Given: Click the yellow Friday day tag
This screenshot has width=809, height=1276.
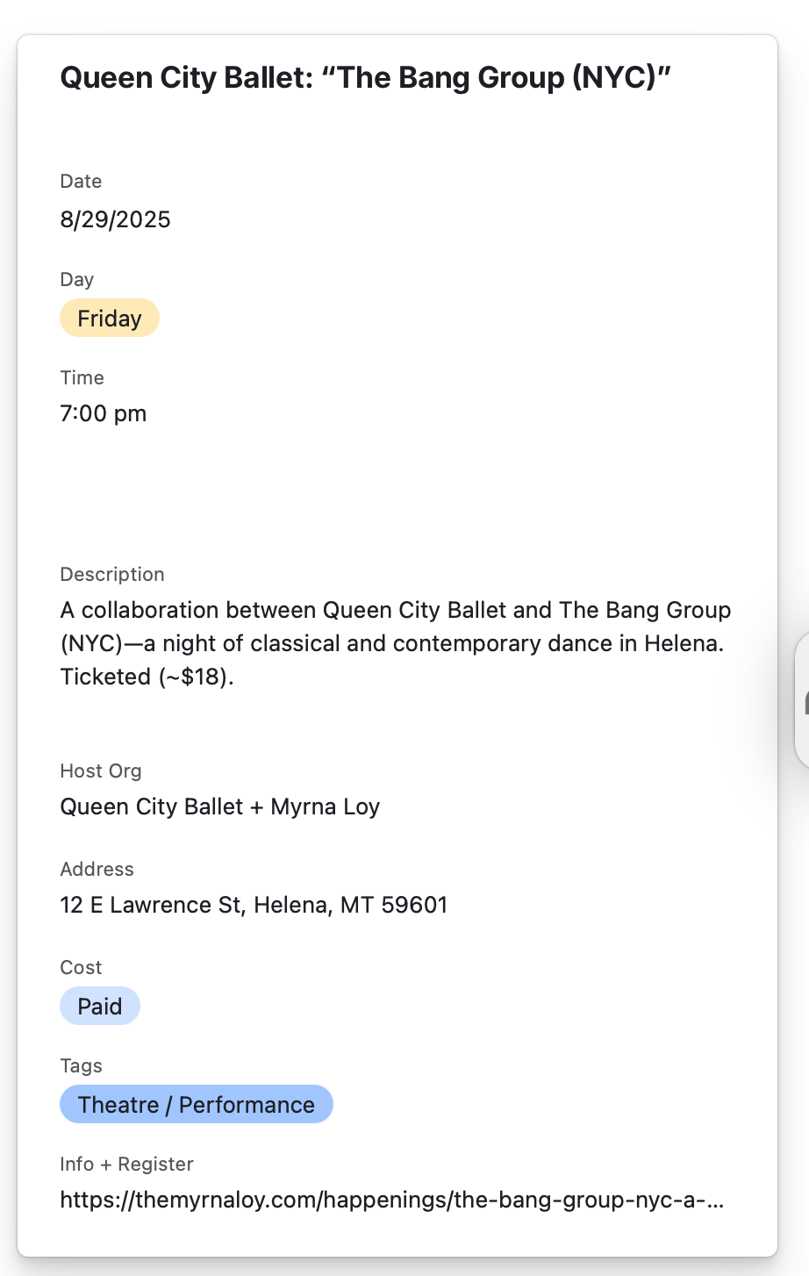Looking at the screenshot, I should pos(110,319).
